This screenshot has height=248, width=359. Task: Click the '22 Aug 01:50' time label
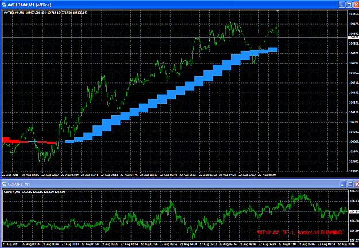click(x=90, y=245)
